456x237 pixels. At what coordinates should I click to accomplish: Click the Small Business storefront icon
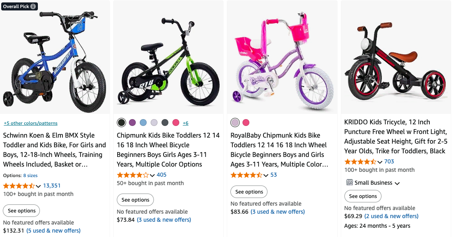pyautogui.click(x=349, y=183)
